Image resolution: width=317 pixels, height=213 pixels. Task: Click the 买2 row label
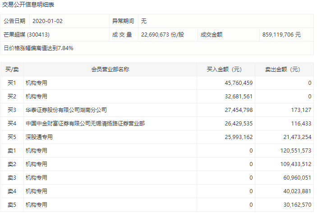coord(12,97)
